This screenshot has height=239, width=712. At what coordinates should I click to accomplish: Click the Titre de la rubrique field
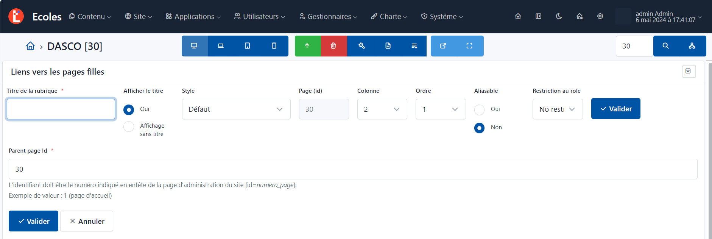click(x=61, y=109)
